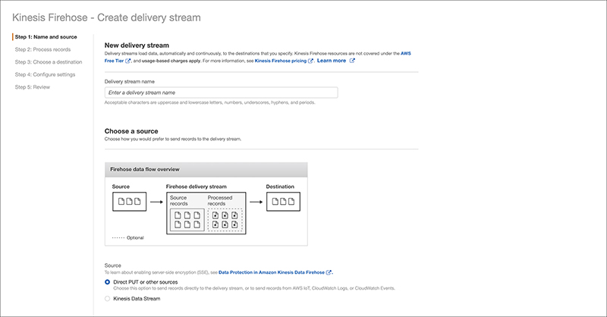The width and height of the screenshot is (607, 317).
Task: Click external link icon beside Learn more
Action: click(352, 61)
